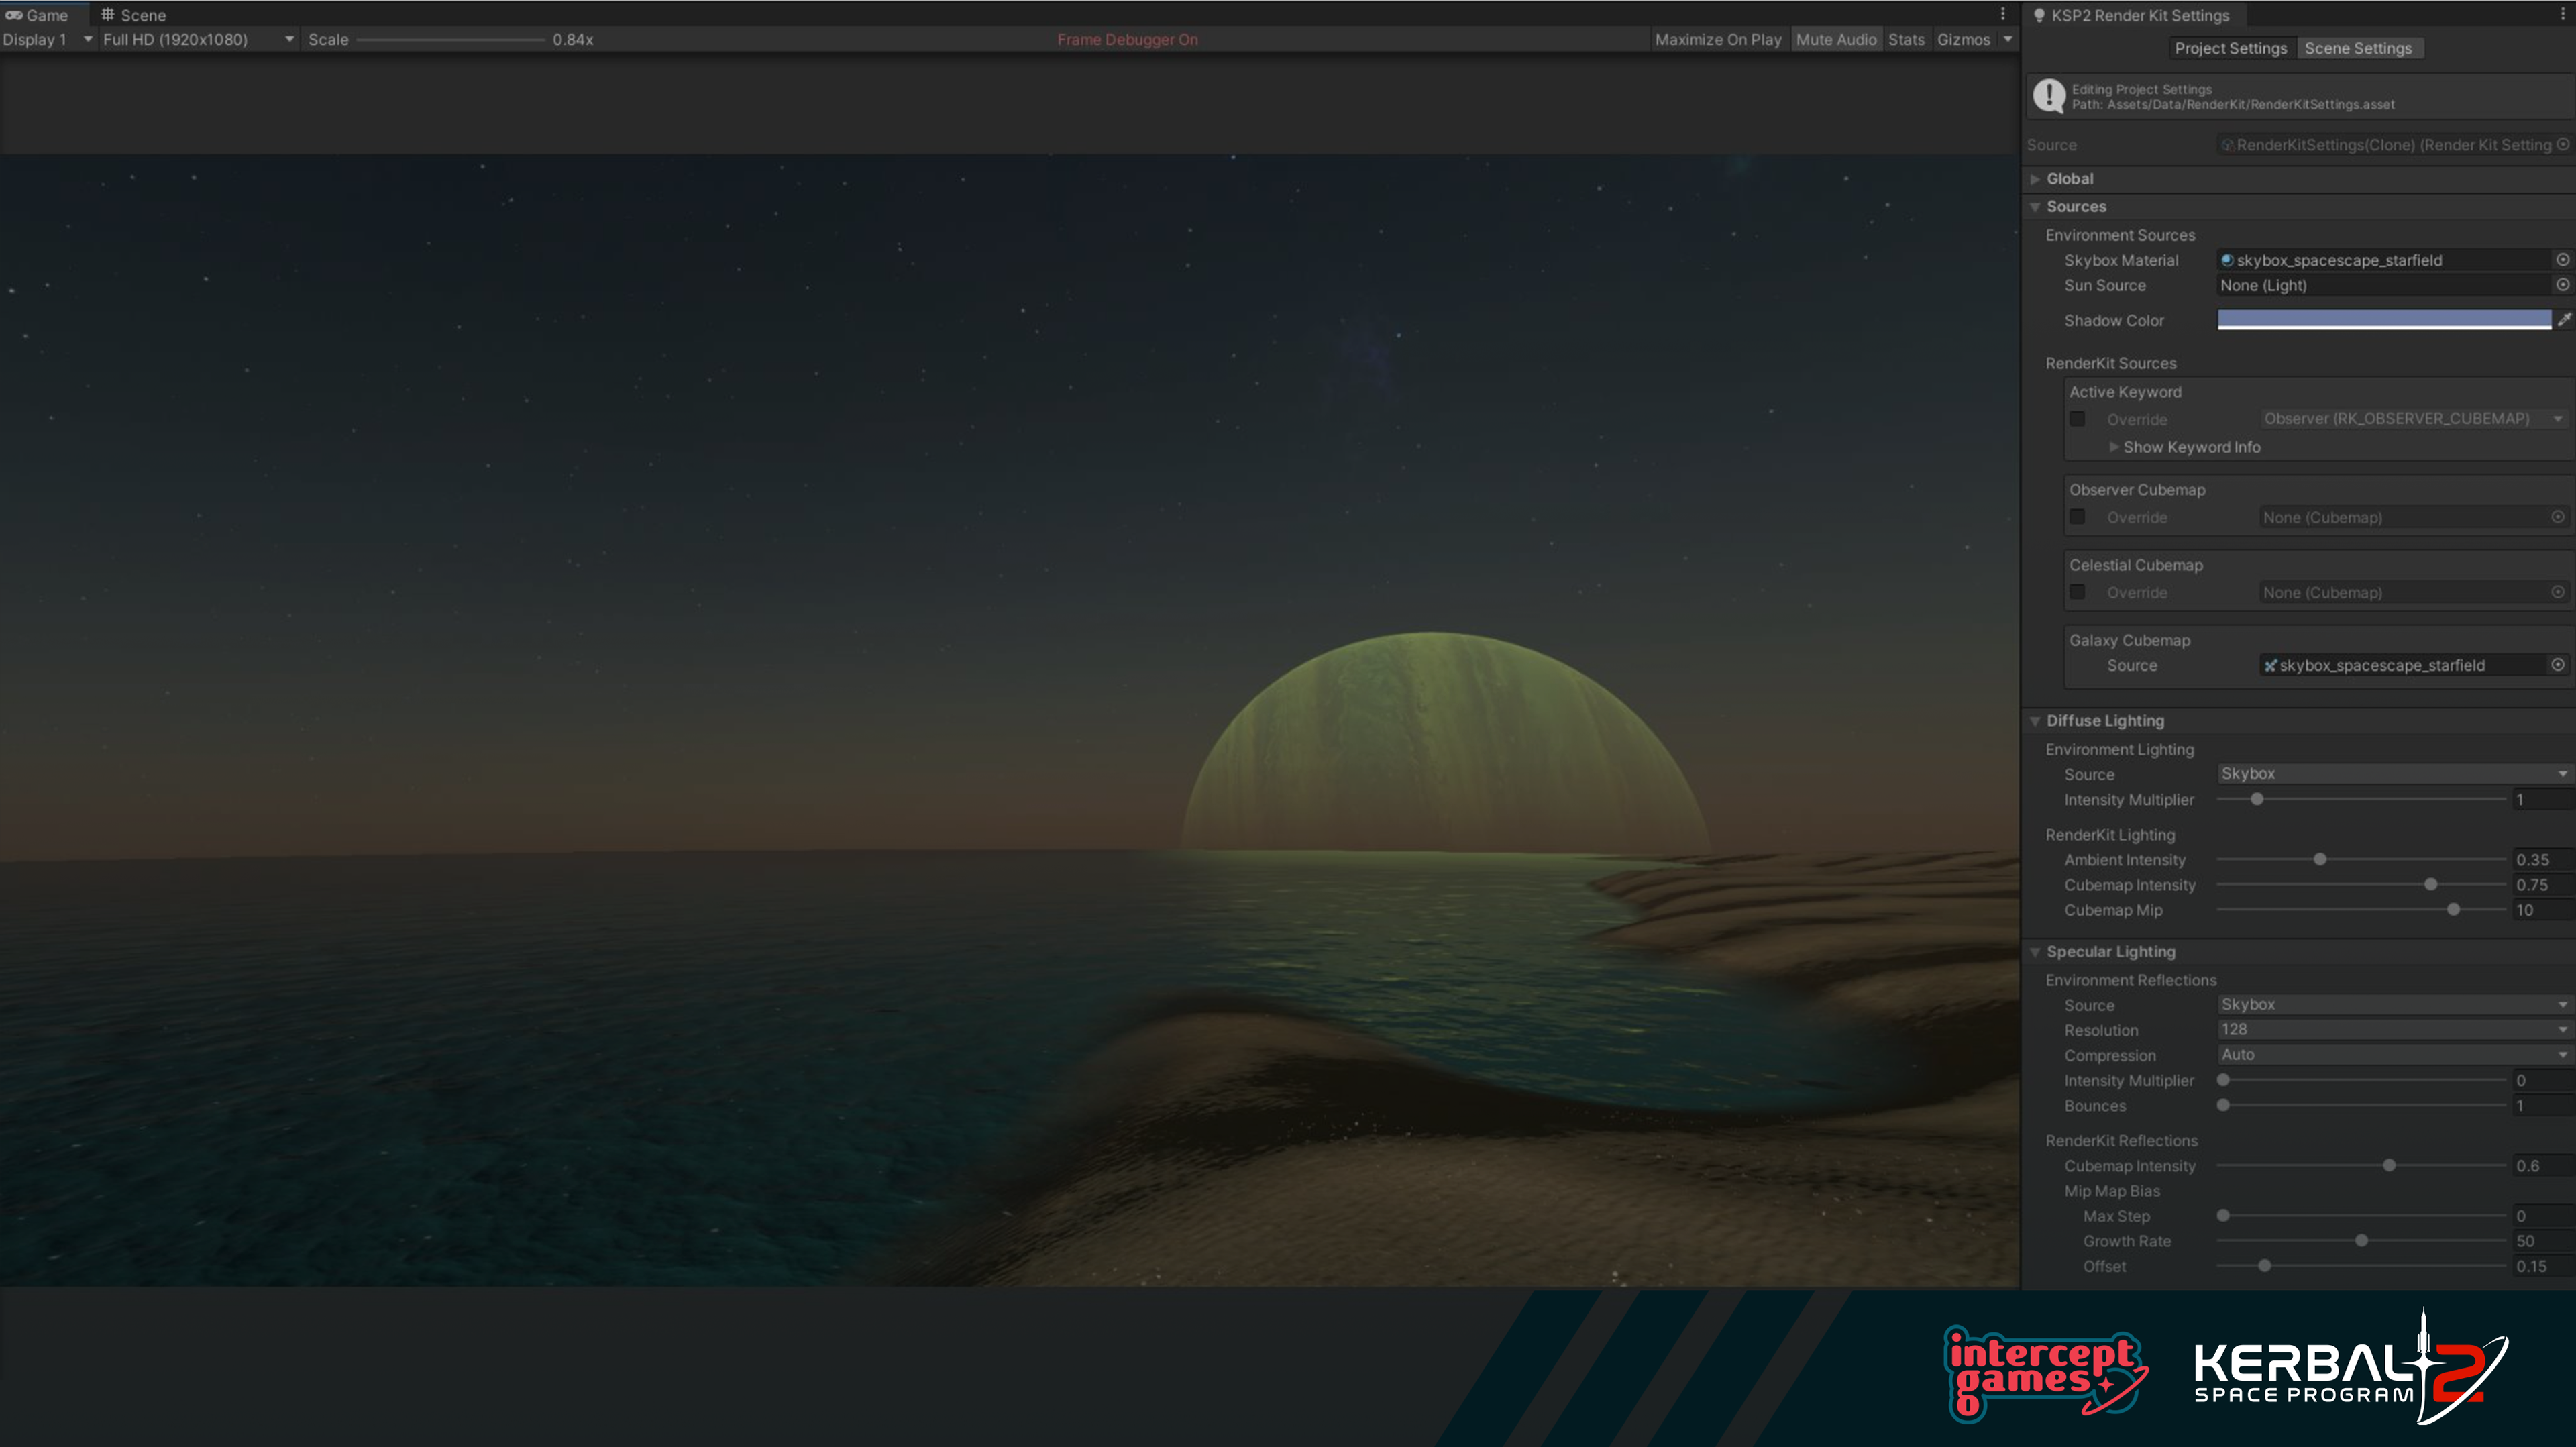Adjust the Game view Scale slider
Image resolution: width=2576 pixels, height=1447 pixels.
[x=450, y=40]
